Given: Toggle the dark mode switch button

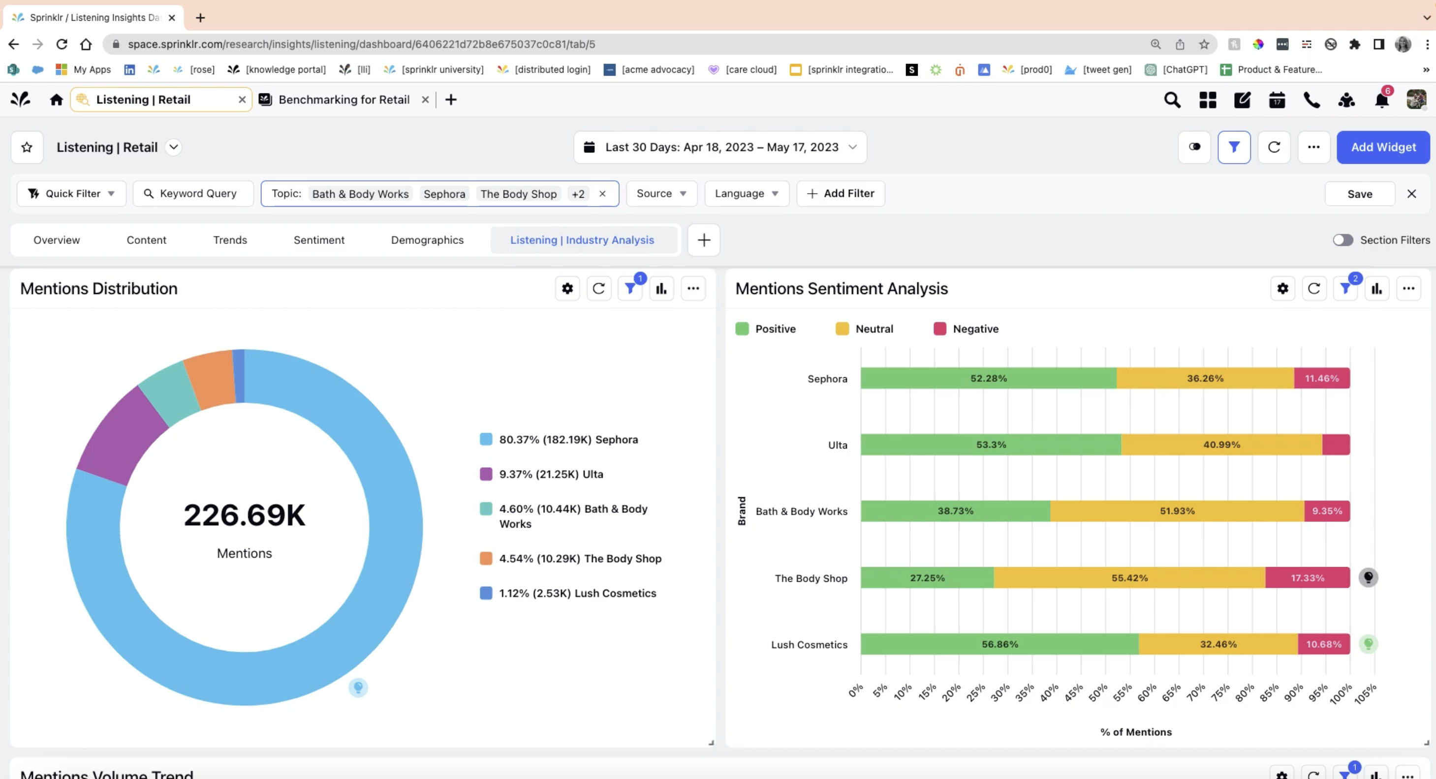Looking at the screenshot, I should pyautogui.click(x=1194, y=147).
